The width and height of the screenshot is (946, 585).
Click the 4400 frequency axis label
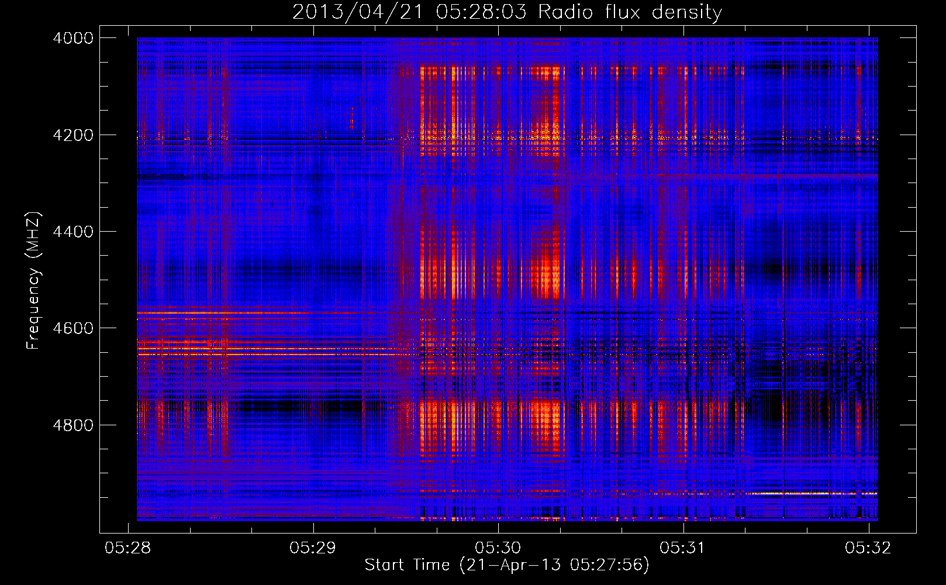(x=73, y=232)
